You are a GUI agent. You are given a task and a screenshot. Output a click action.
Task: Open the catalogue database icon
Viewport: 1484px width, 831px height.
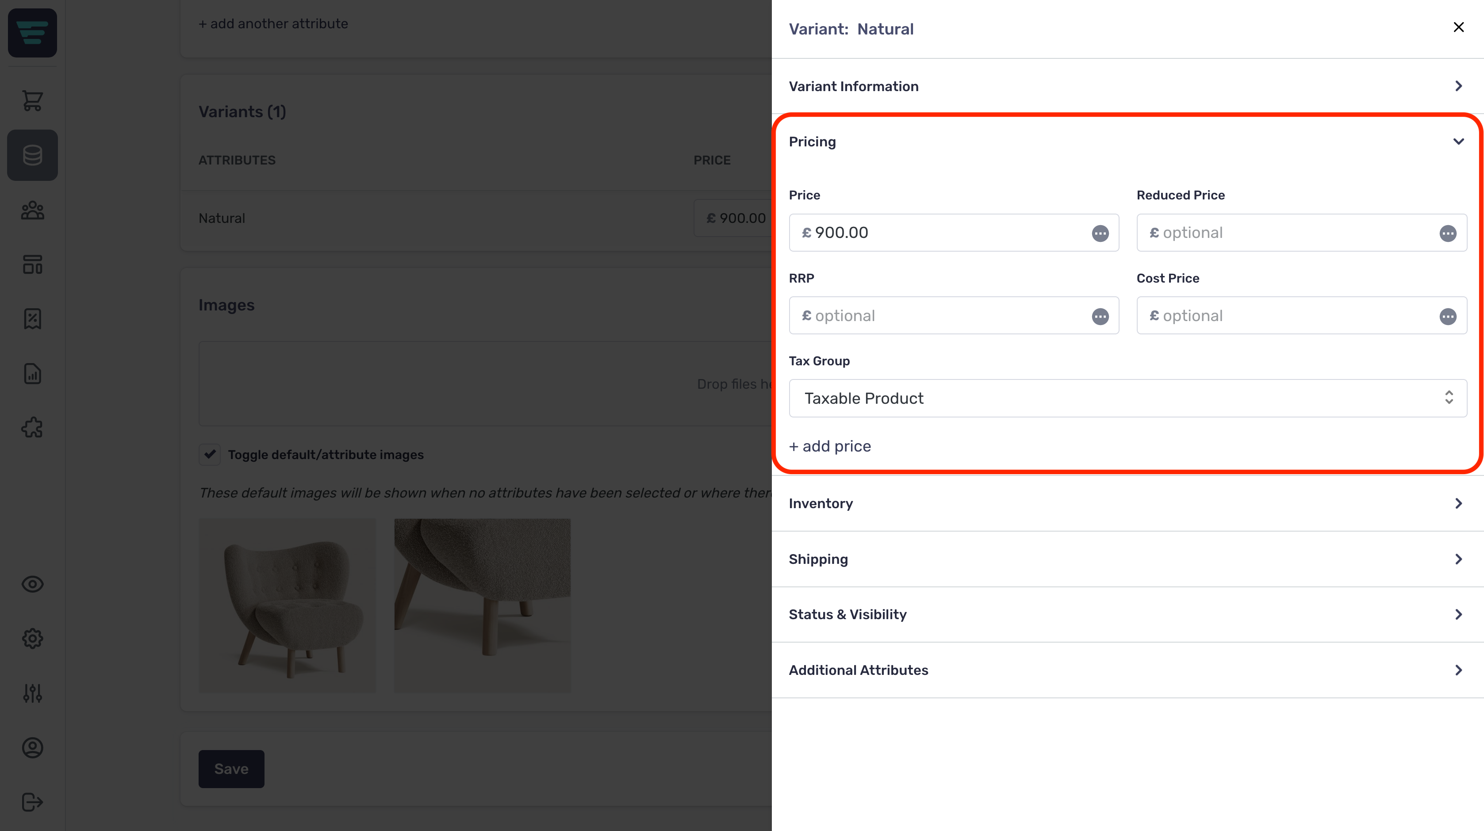[32, 155]
